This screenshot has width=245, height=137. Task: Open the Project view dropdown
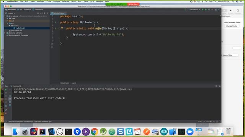(10, 13)
